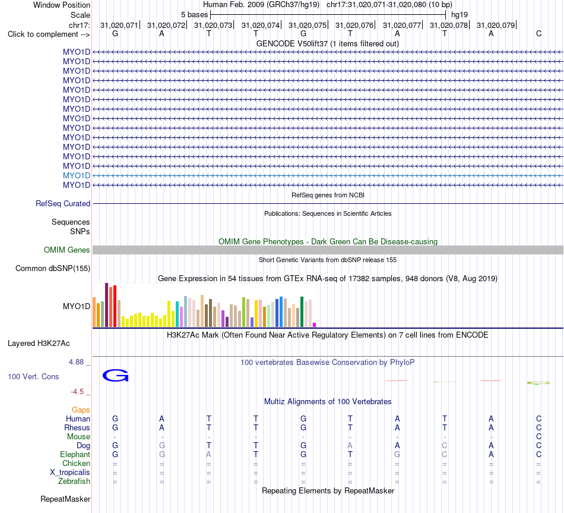The width and height of the screenshot is (564, 513).
Task: Click the 'Click to complement -->' label
Action: pyautogui.click(x=49, y=34)
